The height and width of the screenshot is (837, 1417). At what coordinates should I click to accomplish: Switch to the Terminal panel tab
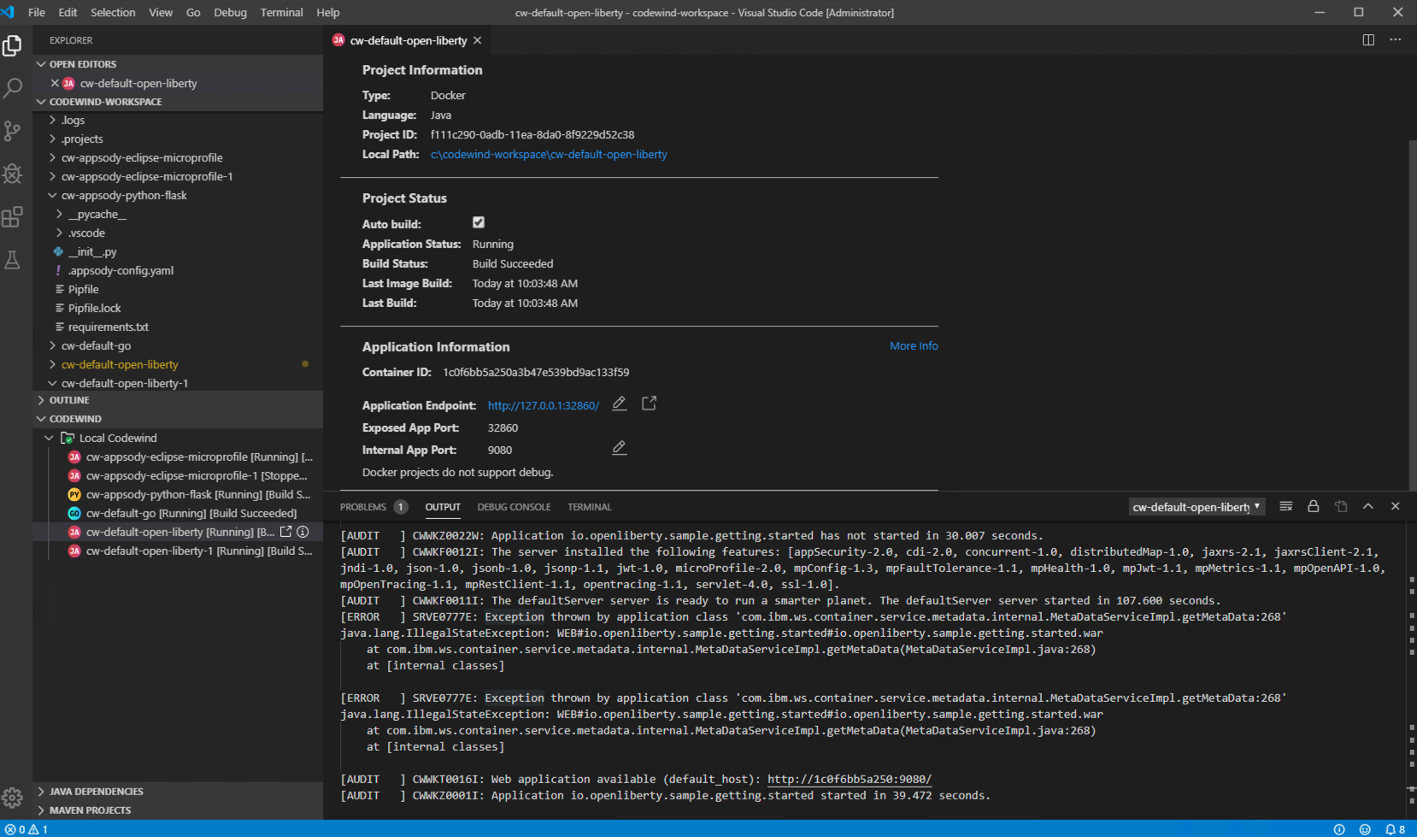pos(590,507)
